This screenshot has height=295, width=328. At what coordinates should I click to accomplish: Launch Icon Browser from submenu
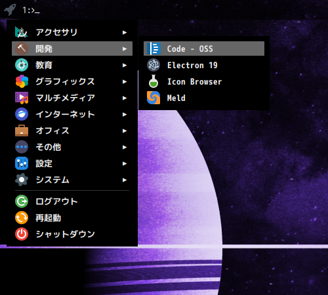pyautogui.click(x=204, y=81)
